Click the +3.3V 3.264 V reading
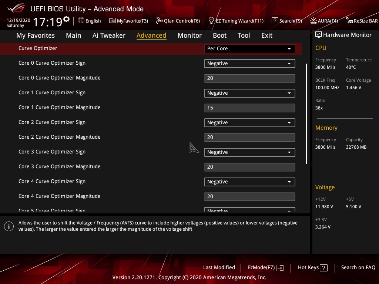This screenshot has height=284, width=379. tap(323, 227)
